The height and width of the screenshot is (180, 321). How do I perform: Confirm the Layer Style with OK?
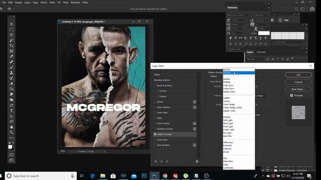[298, 75]
